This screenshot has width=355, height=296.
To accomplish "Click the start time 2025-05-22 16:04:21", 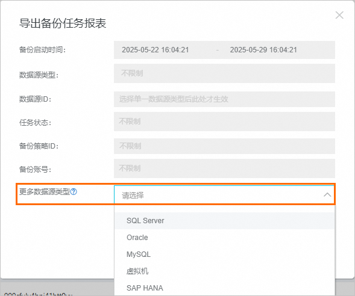I will click(x=156, y=50).
